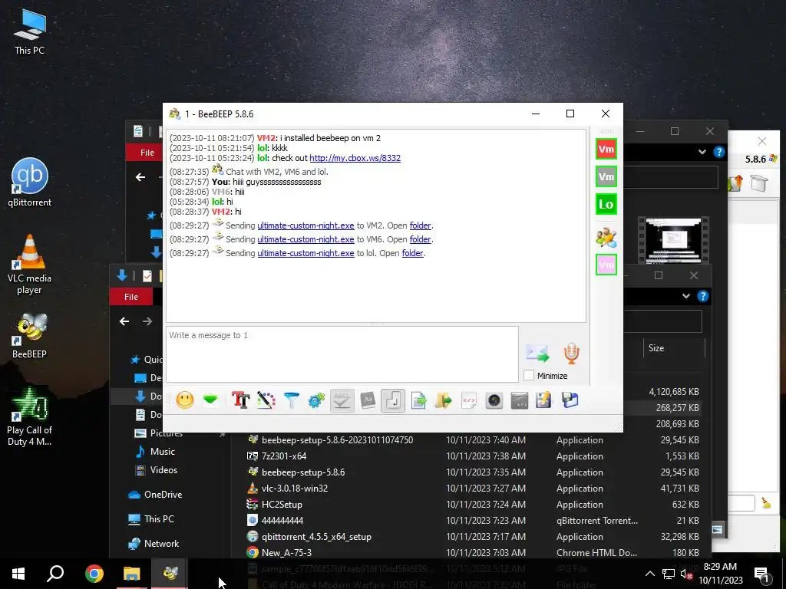Select OneDrive in Explorer navigation pane
This screenshot has height=589, width=786.
click(x=163, y=495)
